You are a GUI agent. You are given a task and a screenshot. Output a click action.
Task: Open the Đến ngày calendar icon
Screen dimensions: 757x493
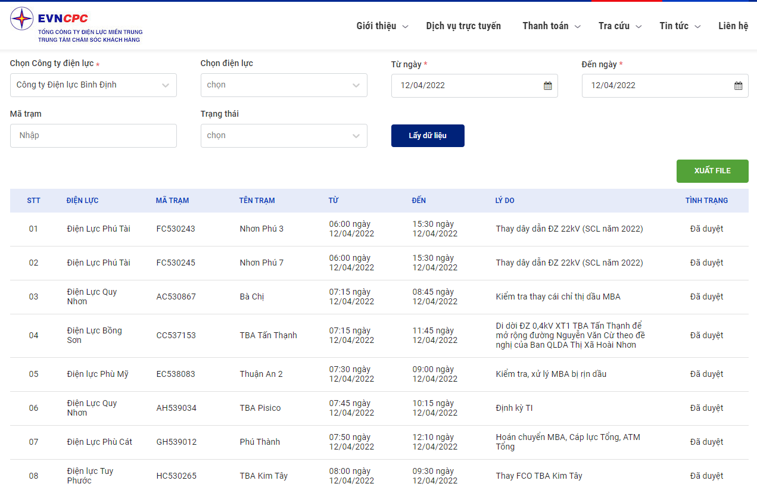point(738,86)
